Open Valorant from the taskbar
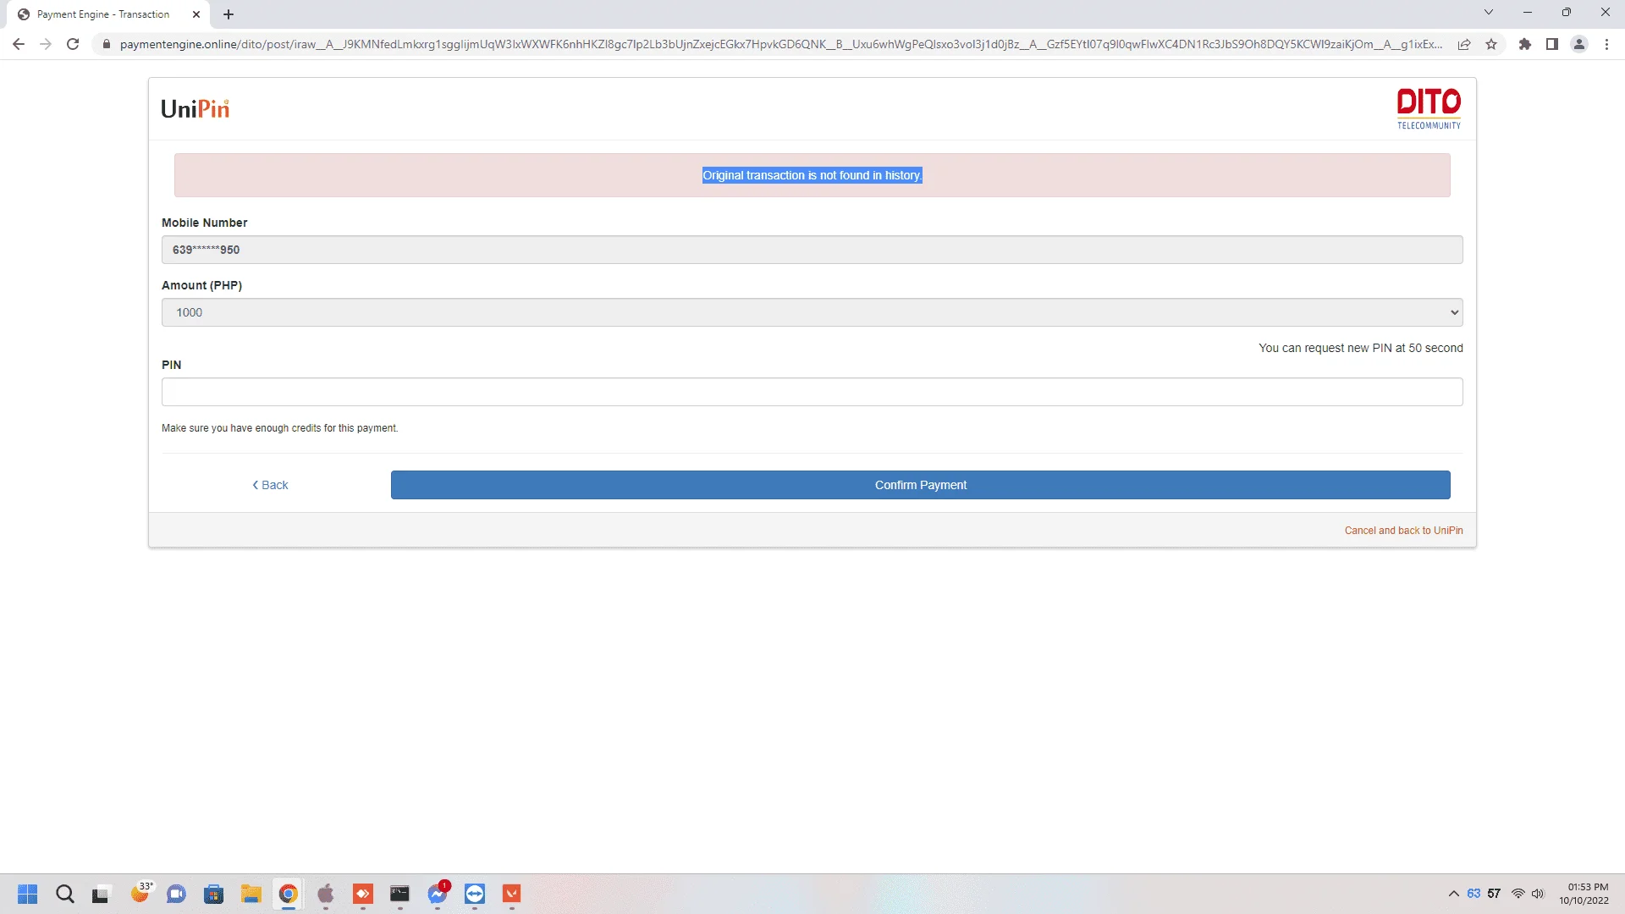Image resolution: width=1625 pixels, height=914 pixels. point(512,894)
